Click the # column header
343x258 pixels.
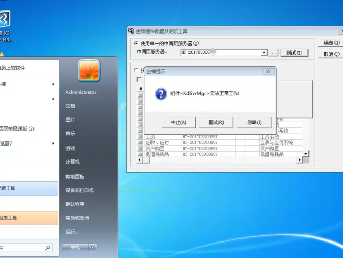tap(141, 89)
